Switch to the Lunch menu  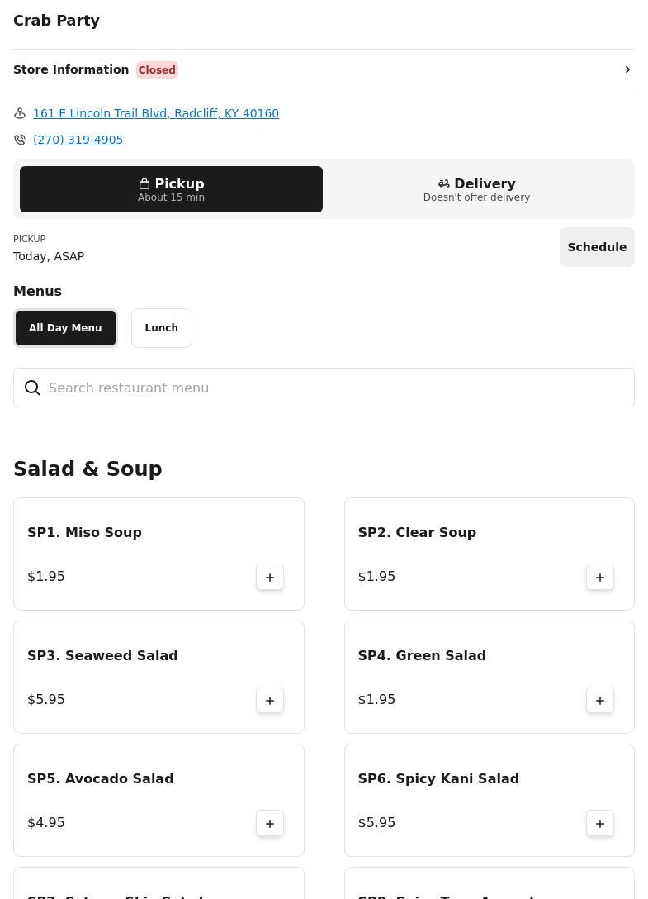point(162,328)
